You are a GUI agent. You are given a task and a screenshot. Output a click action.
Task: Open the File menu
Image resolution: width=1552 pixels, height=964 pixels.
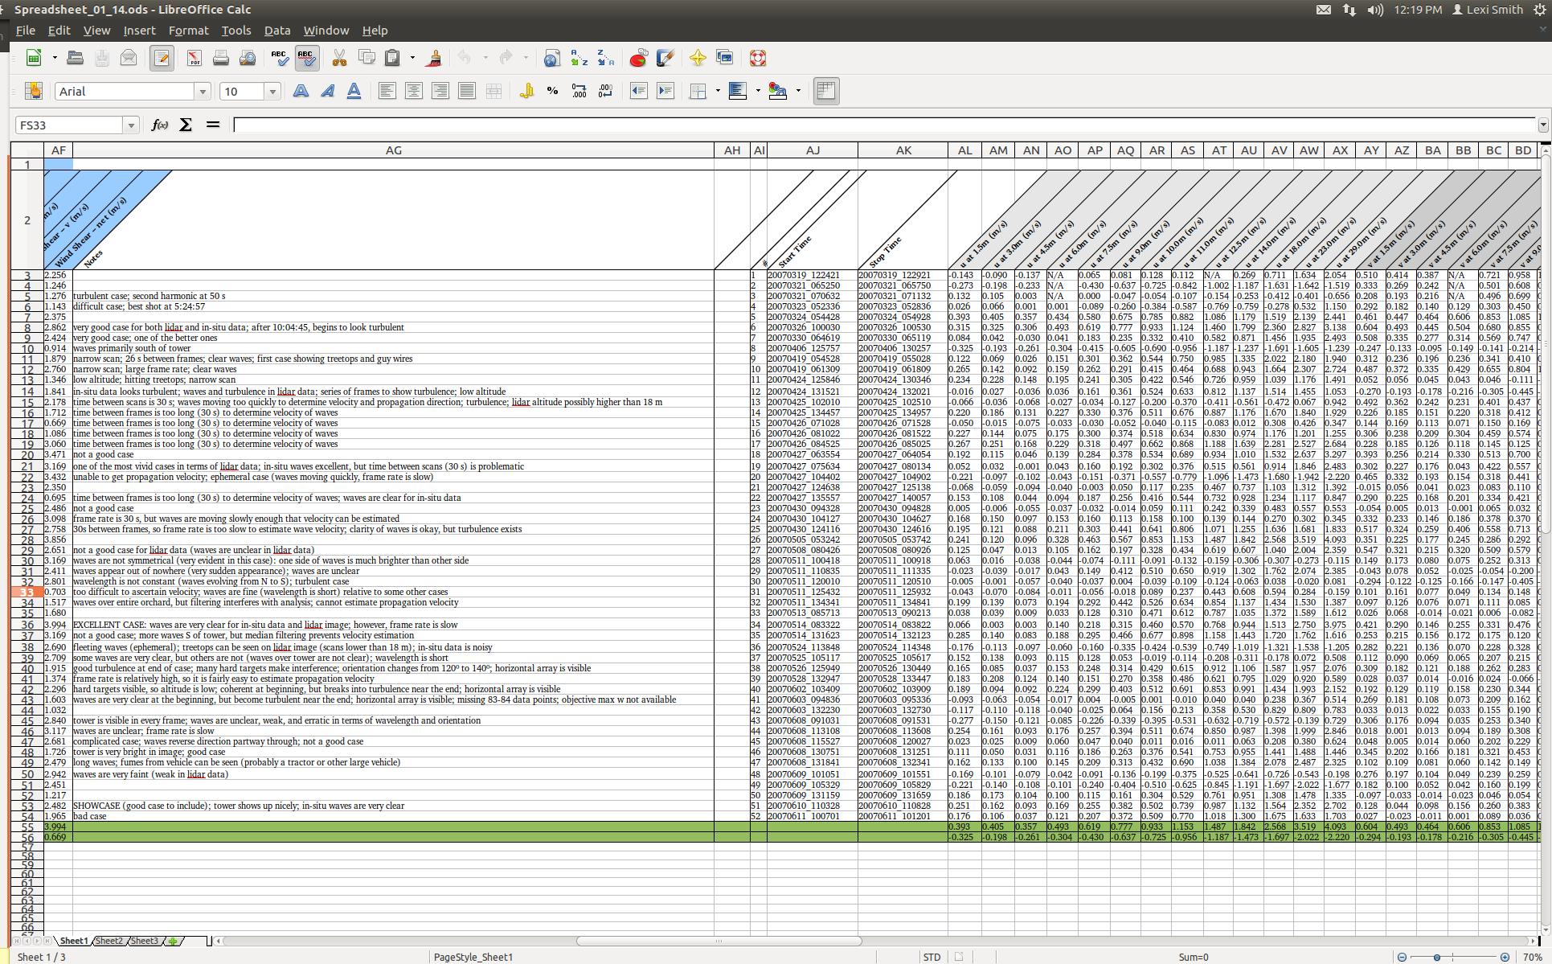(26, 31)
